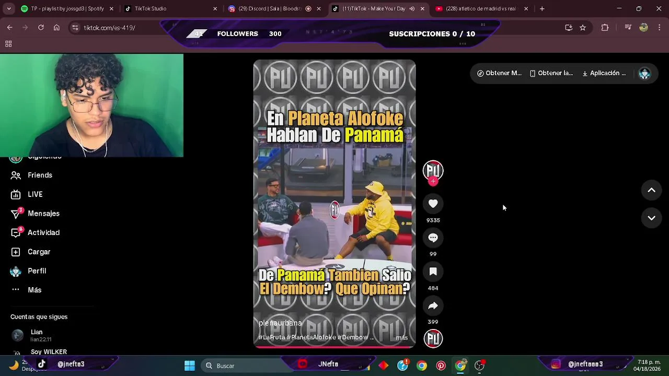This screenshot has width=669, height=376.
Task: Open the profile avatar menu at top right
Action: click(644, 74)
